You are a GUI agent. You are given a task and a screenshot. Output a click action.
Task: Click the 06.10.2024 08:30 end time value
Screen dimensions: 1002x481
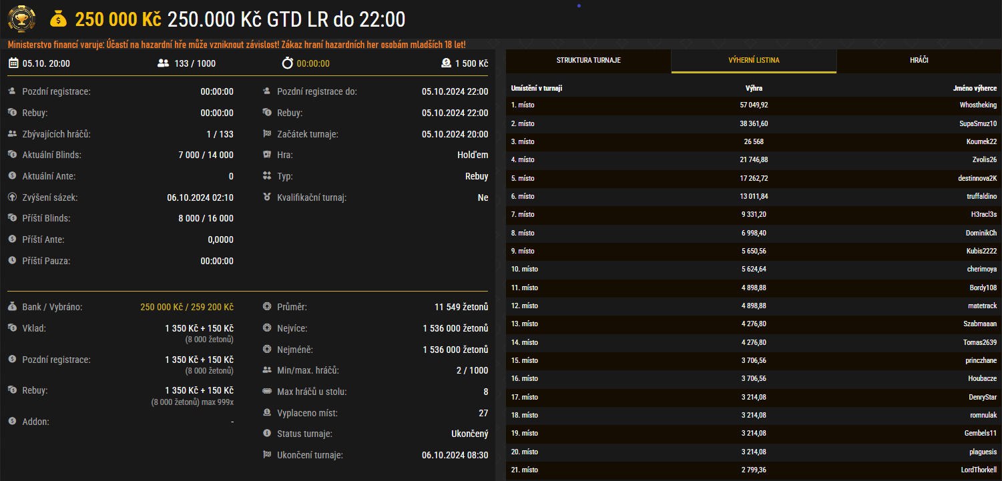(455, 455)
